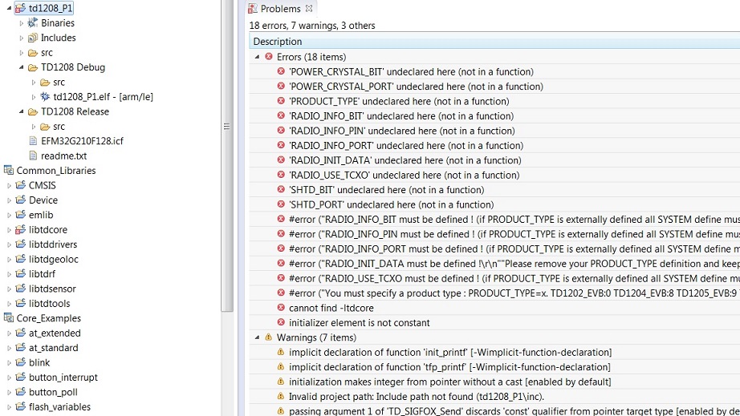Collapse the td1208_P1 project tree
The height and width of the screenshot is (416, 740).
click(9, 8)
